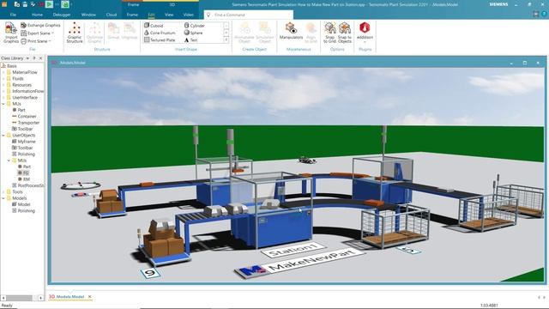Screen dimensions: 549x309
Task: Insert a Sphere shape
Action: click(193, 33)
